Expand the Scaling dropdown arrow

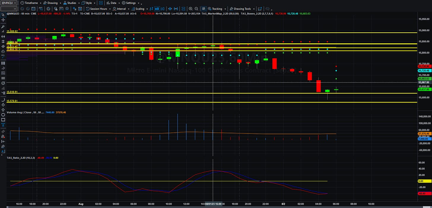click(147, 9)
